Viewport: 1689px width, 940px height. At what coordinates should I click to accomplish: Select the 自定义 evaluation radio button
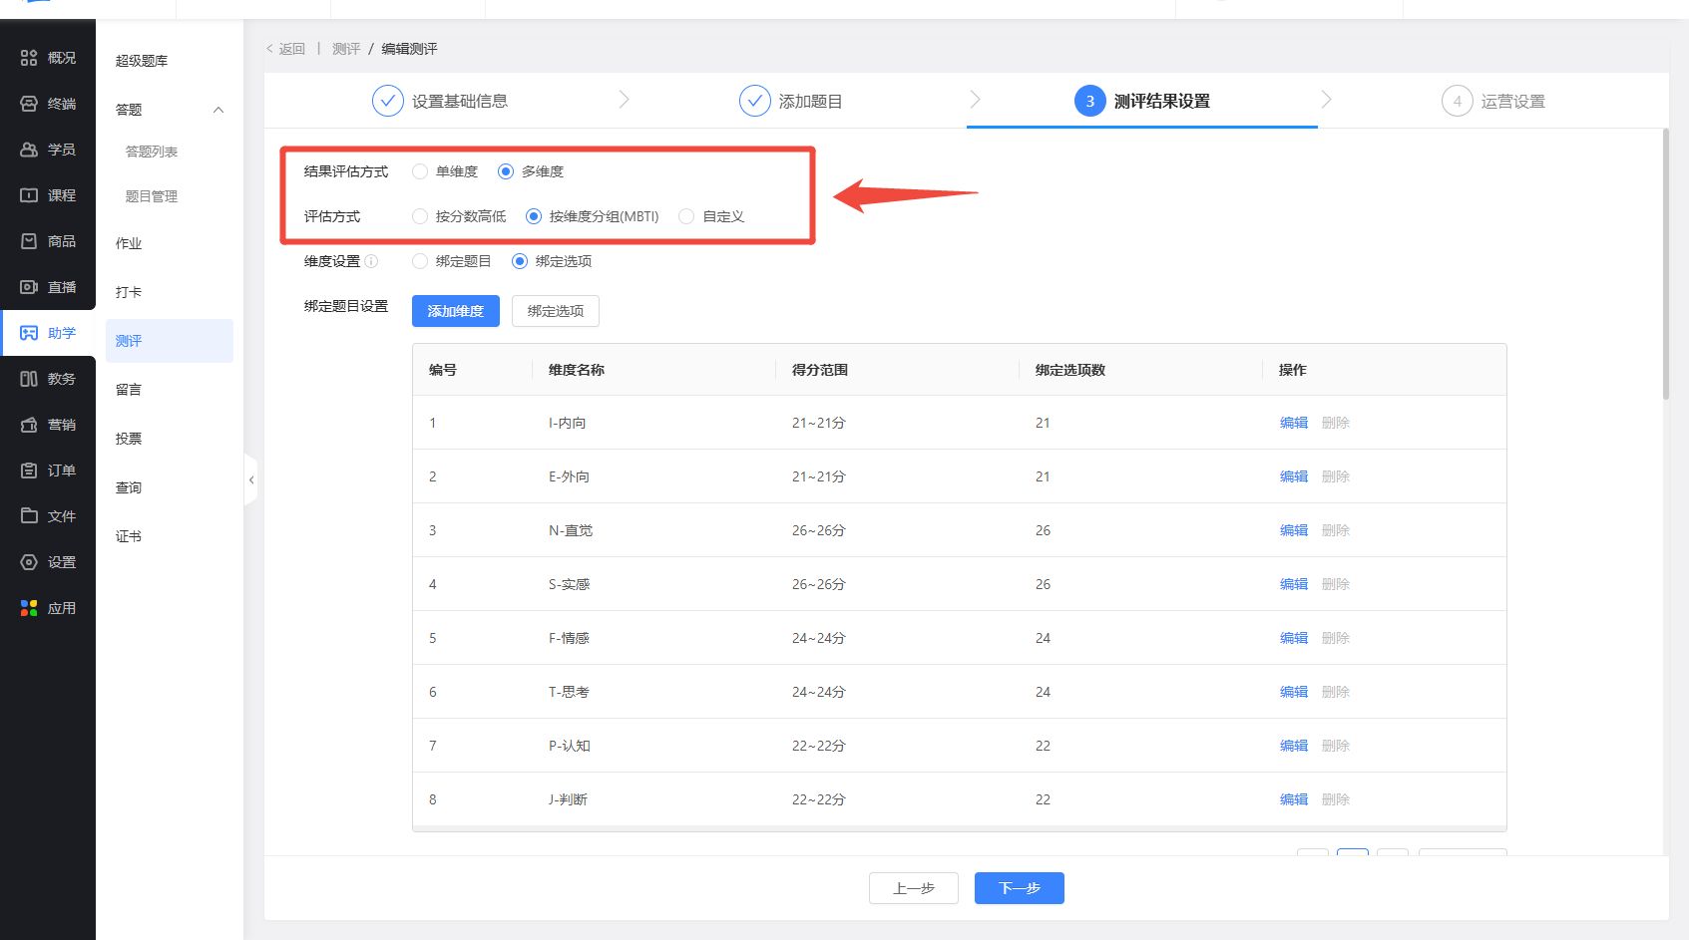[x=686, y=216]
